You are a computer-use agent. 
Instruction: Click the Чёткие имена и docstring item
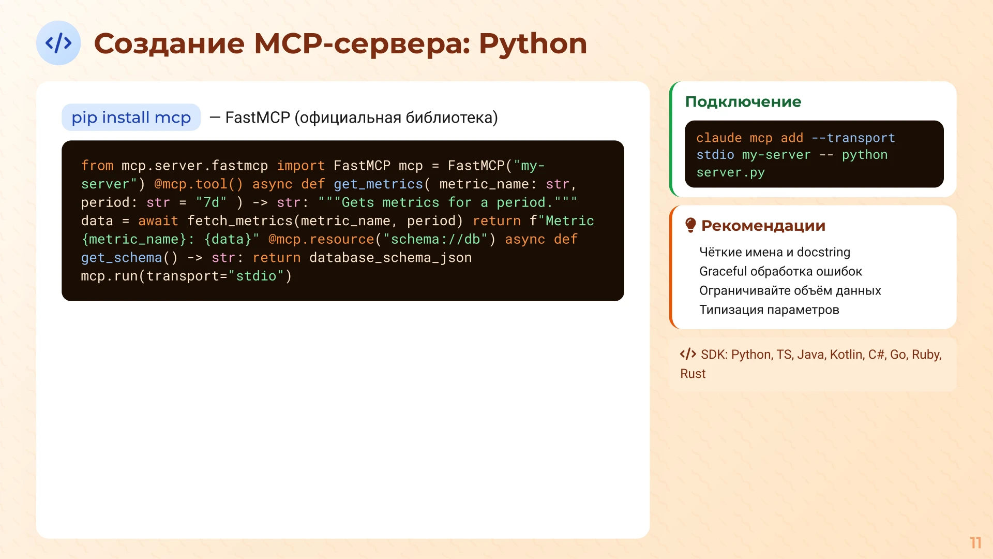pyautogui.click(x=774, y=252)
